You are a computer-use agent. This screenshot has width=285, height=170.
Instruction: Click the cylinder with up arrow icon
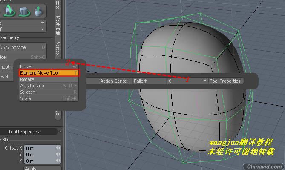coord(38,11)
